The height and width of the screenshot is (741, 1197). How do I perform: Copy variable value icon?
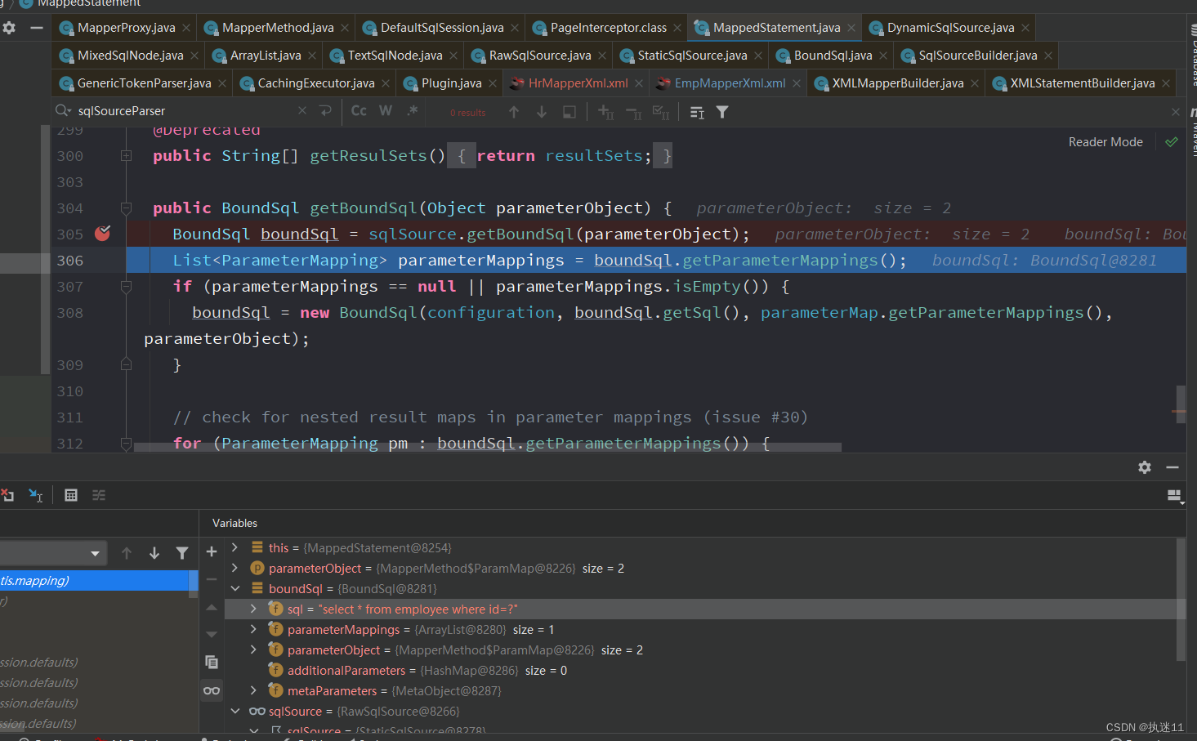[212, 662]
